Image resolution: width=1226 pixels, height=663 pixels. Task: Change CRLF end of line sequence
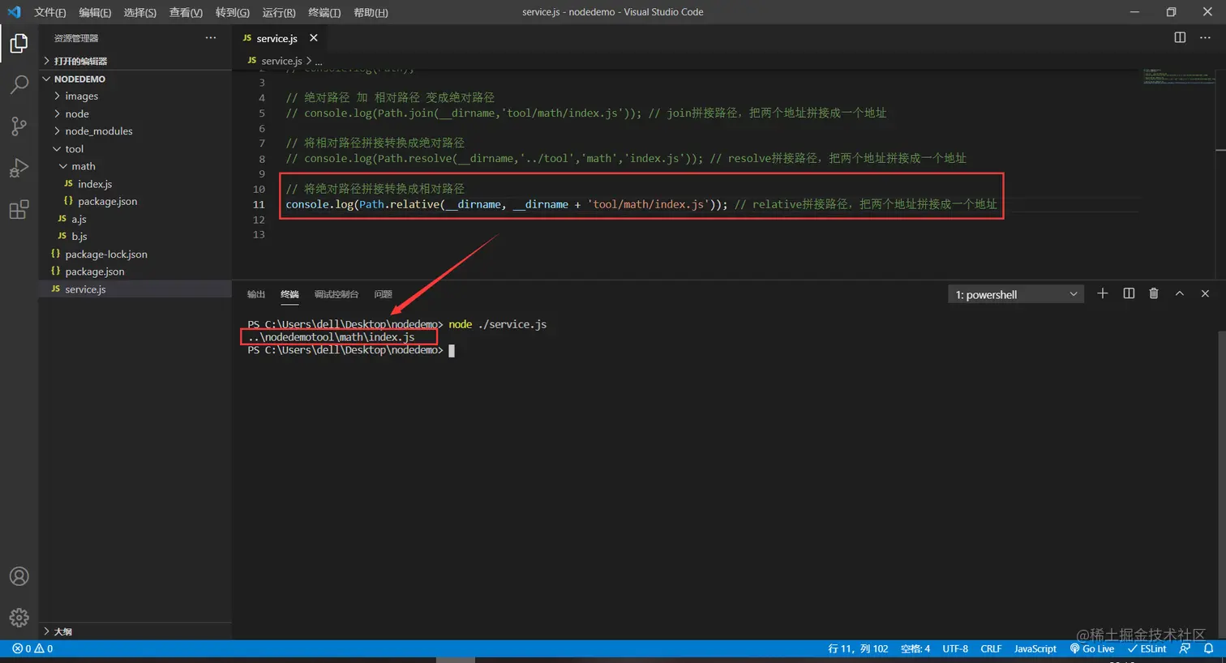pyautogui.click(x=991, y=648)
